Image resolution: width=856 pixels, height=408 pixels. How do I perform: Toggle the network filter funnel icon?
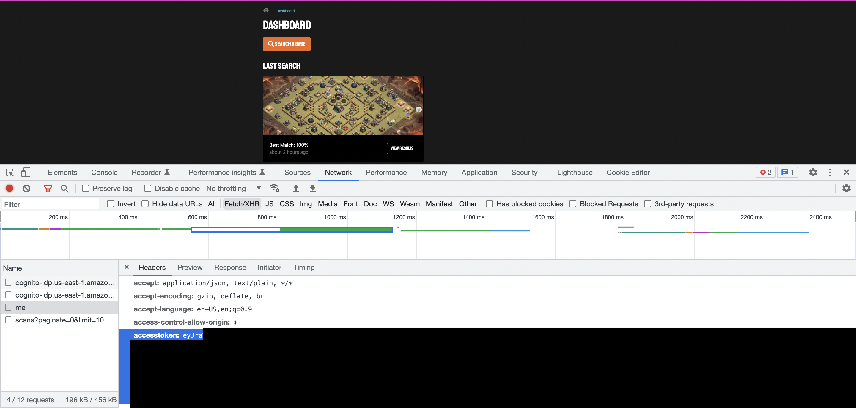click(x=48, y=189)
